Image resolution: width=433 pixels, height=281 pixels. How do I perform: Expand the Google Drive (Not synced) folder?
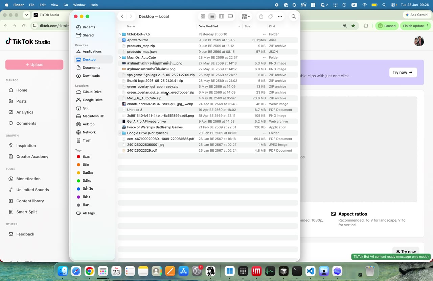(x=120, y=133)
